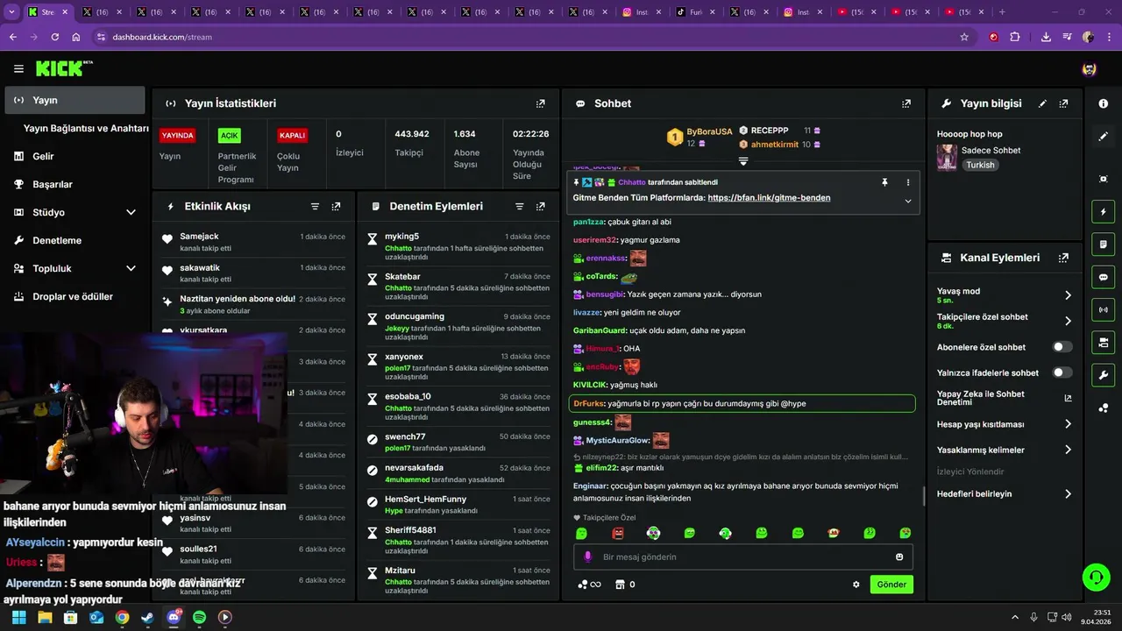This screenshot has height=631, width=1122.
Task: Select Yayın in the left sidebar
Action: [x=75, y=100]
